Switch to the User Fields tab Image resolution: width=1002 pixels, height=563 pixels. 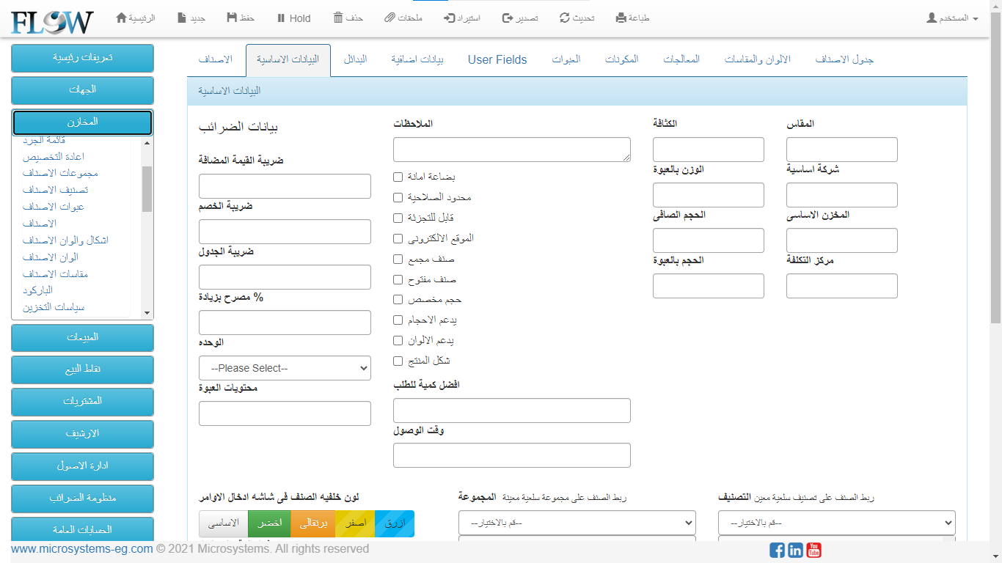coord(497,60)
